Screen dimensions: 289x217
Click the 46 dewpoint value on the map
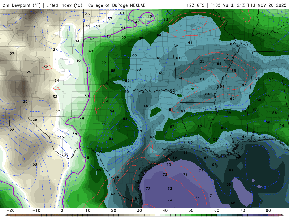(82, 118)
